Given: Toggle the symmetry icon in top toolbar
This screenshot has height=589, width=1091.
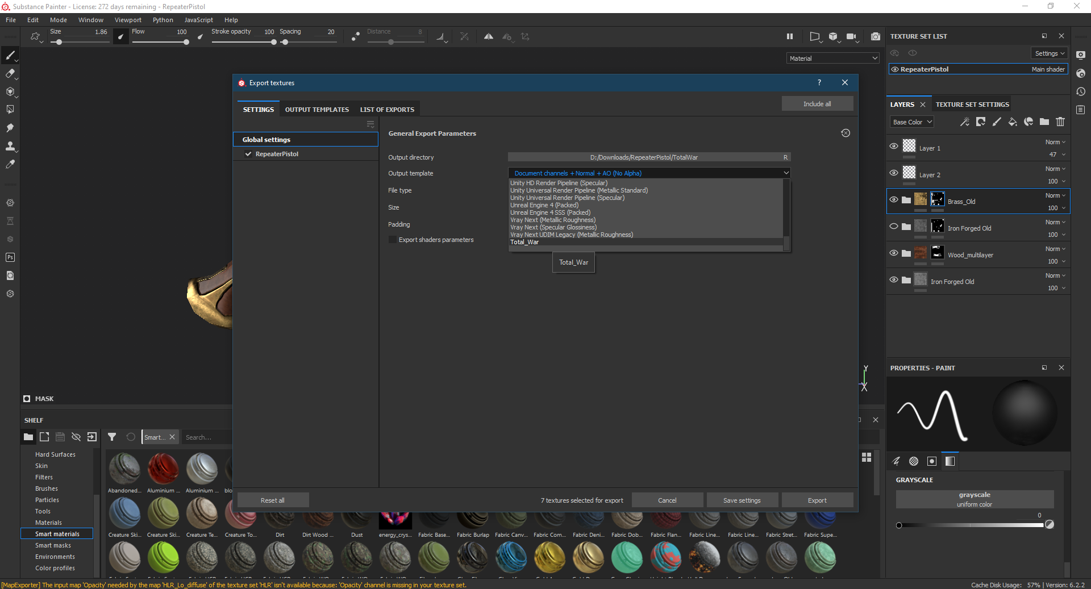Looking at the screenshot, I should tap(489, 36).
